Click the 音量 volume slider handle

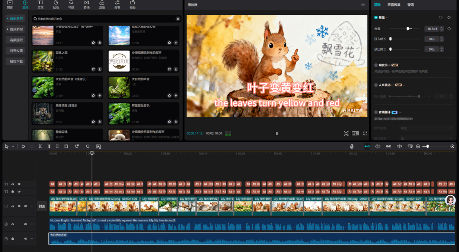tap(408, 28)
